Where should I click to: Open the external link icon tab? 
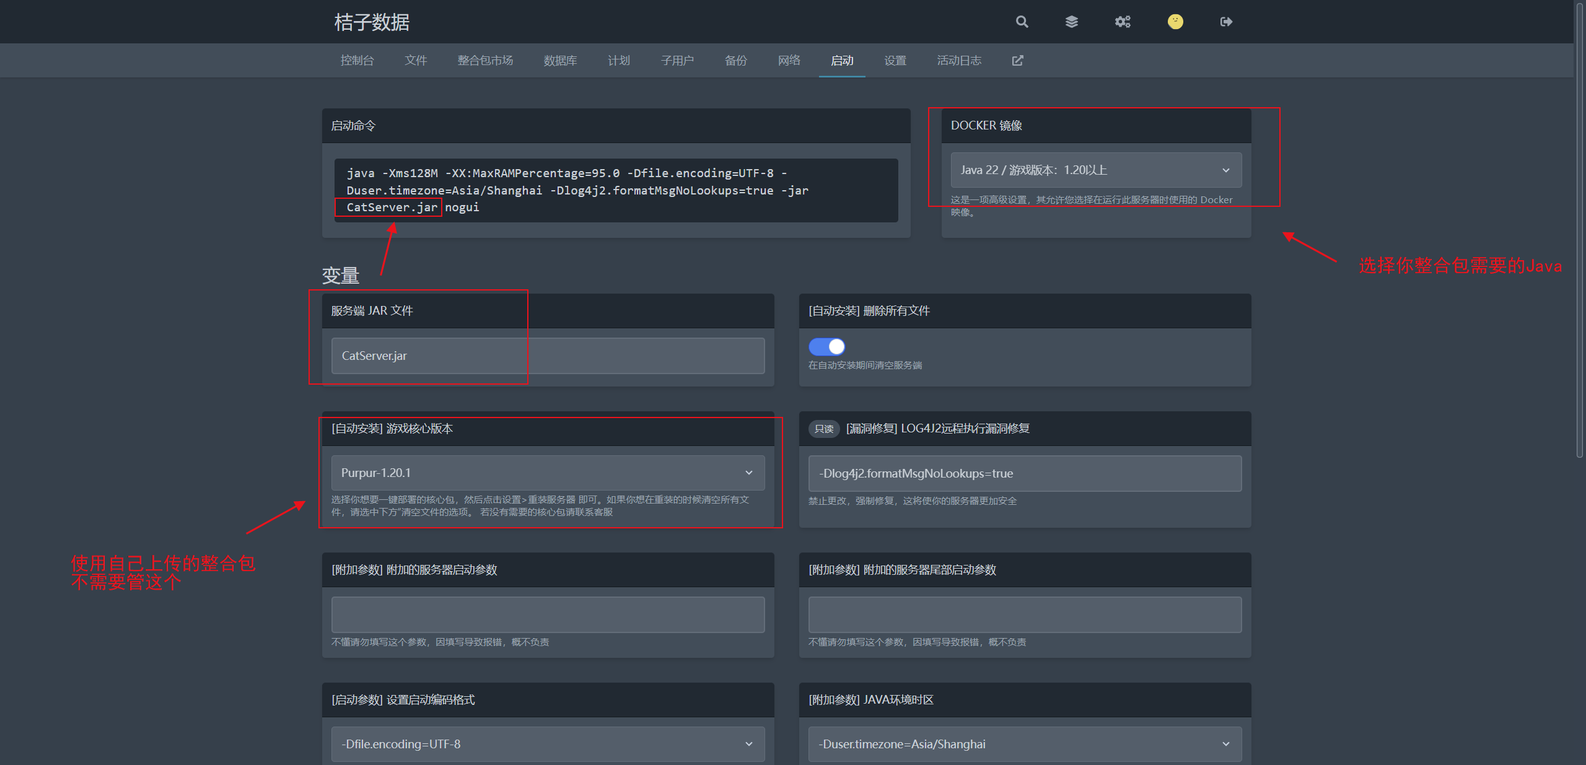click(1017, 60)
